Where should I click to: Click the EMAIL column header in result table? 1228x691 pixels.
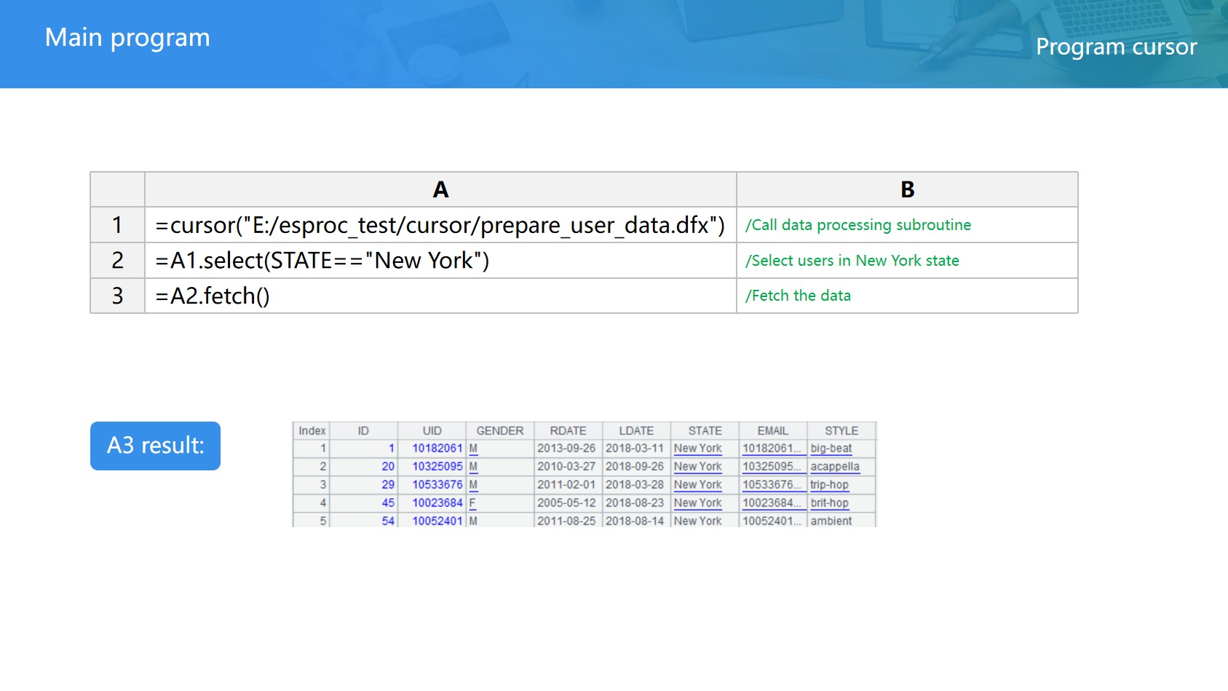[772, 431]
